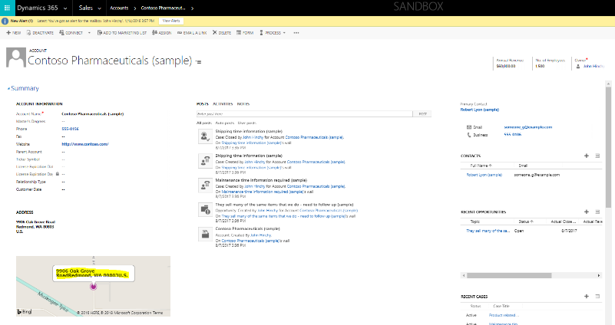
Task: Filter wall by User posts
Action: (x=246, y=123)
